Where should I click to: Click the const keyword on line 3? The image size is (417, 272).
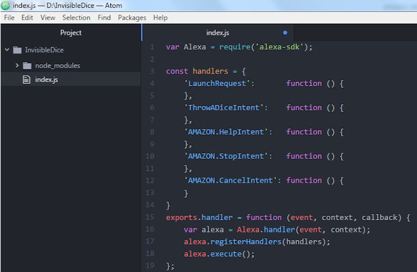[177, 72]
